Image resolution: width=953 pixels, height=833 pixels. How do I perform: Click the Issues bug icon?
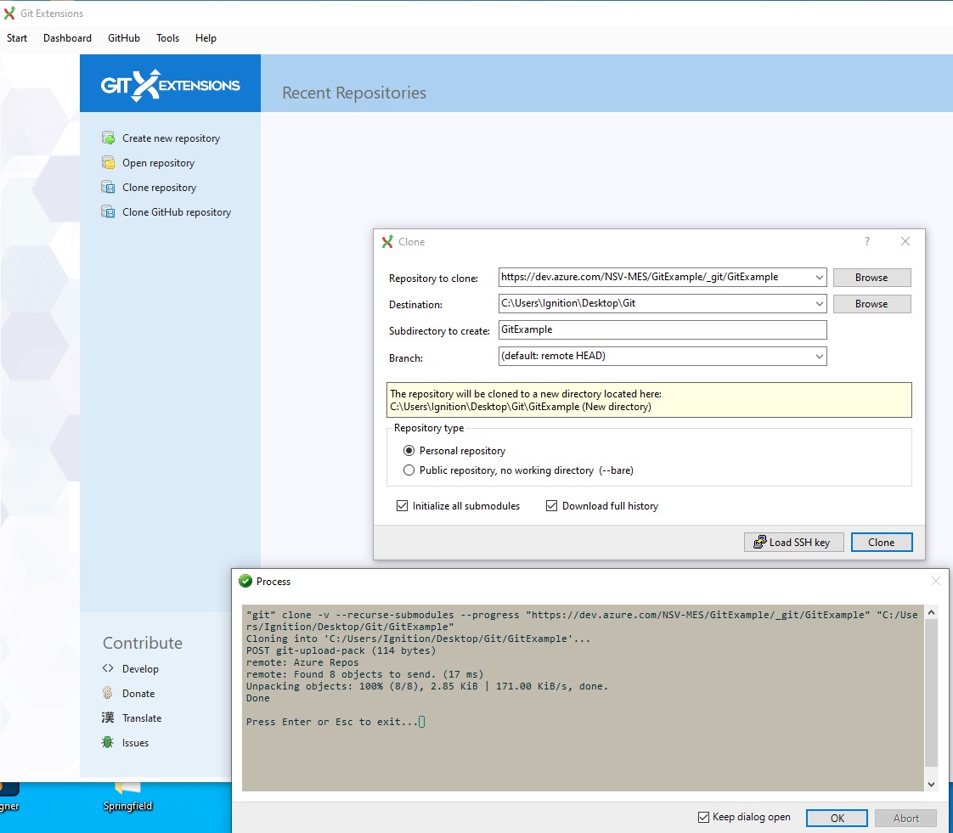[x=108, y=742]
